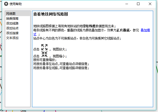Viewport: 158px width, 112px height.
Task: Click the bold text 经纬度
Action: [x=91, y=26]
